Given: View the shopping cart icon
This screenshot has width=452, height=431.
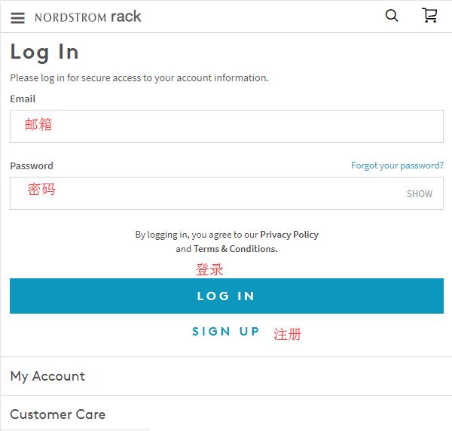Looking at the screenshot, I should click(x=429, y=15).
